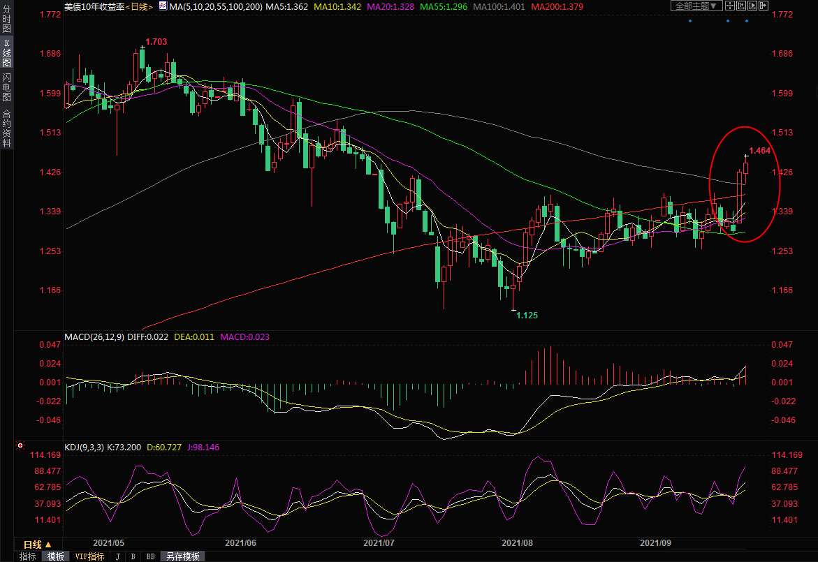The height and width of the screenshot is (562, 818).
Task: Toggle the J template button
Action: (x=117, y=556)
